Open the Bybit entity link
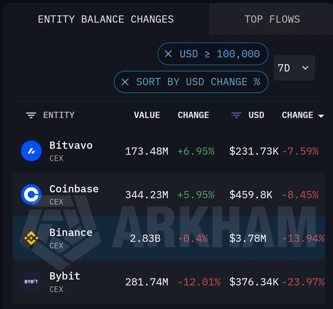This screenshot has width=333, height=309. (65, 276)
